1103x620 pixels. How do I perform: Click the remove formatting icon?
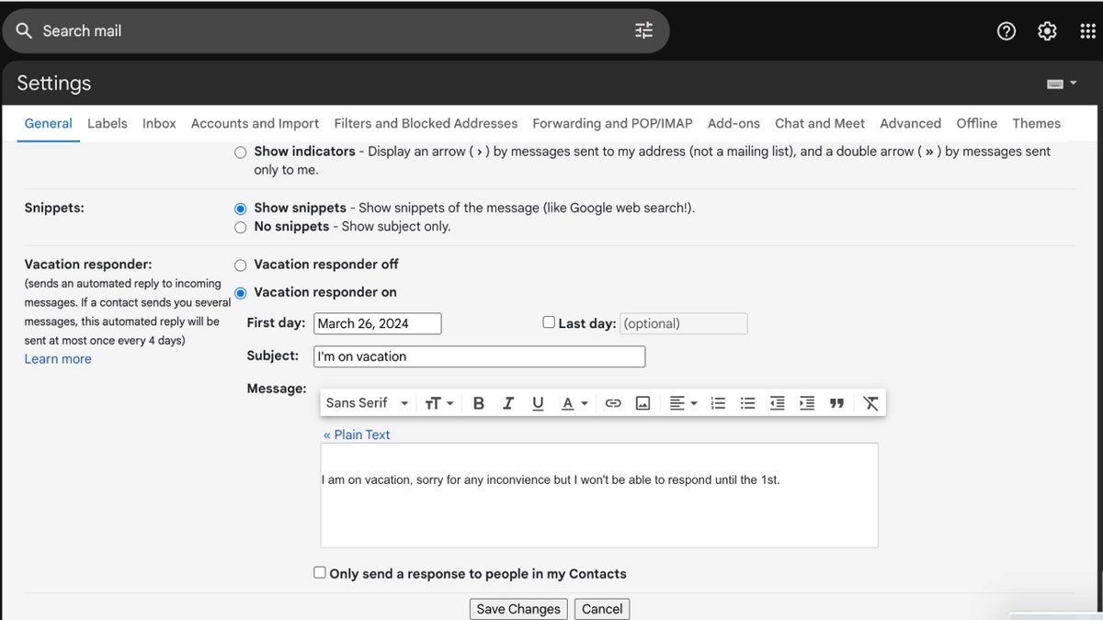point(870,403)
